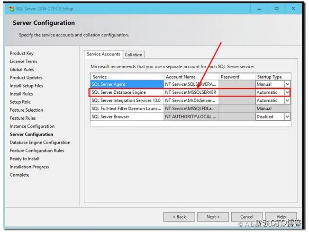Click the Startup Type column header
309x232 pixels.
point(273,77)
